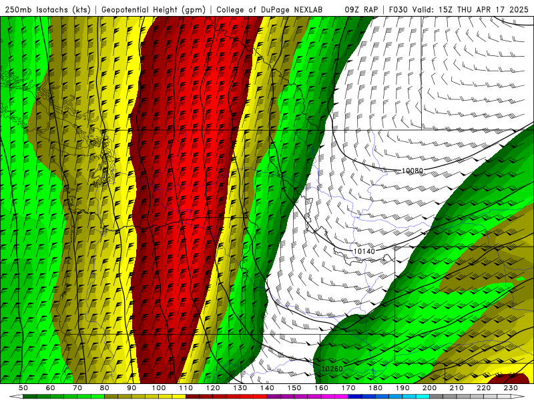Click the 220 knot color scale label
The width and height of the screenshot is (534, 400).
(x=484, y=388)
